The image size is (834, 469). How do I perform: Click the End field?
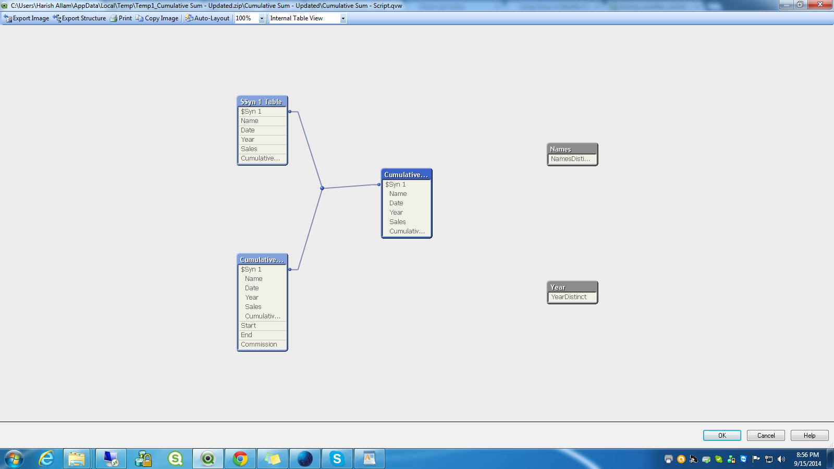262,335
